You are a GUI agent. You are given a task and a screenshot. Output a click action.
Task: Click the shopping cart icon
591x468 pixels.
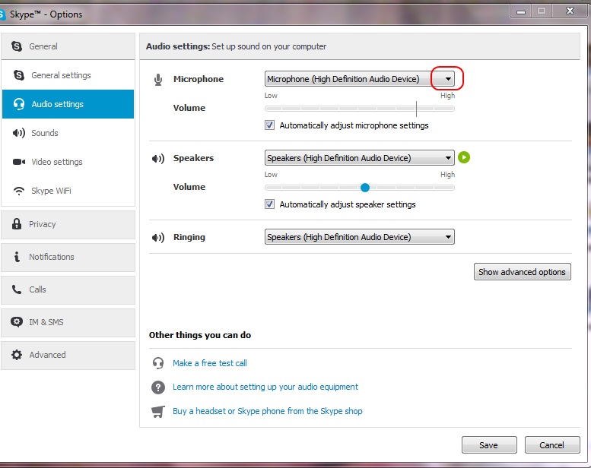pos(158,411)
